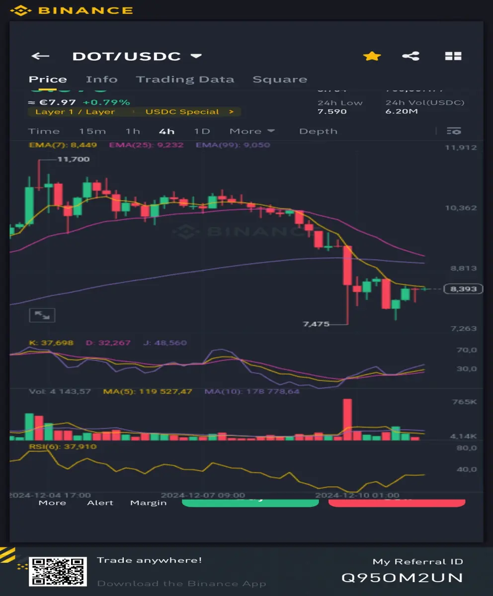Expand the More intervals dropdown
Viewport: 493px width, 596px height.
[x=252, y=131]
